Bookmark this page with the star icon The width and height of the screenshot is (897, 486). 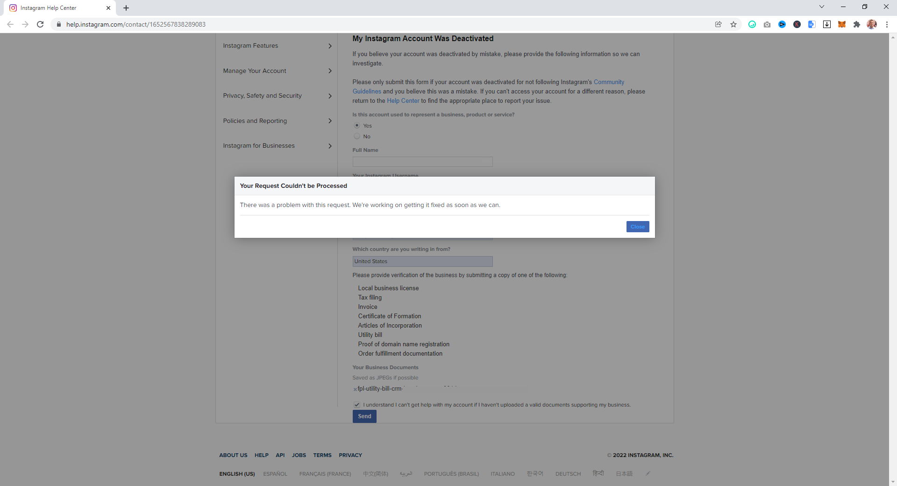(733, 24)
